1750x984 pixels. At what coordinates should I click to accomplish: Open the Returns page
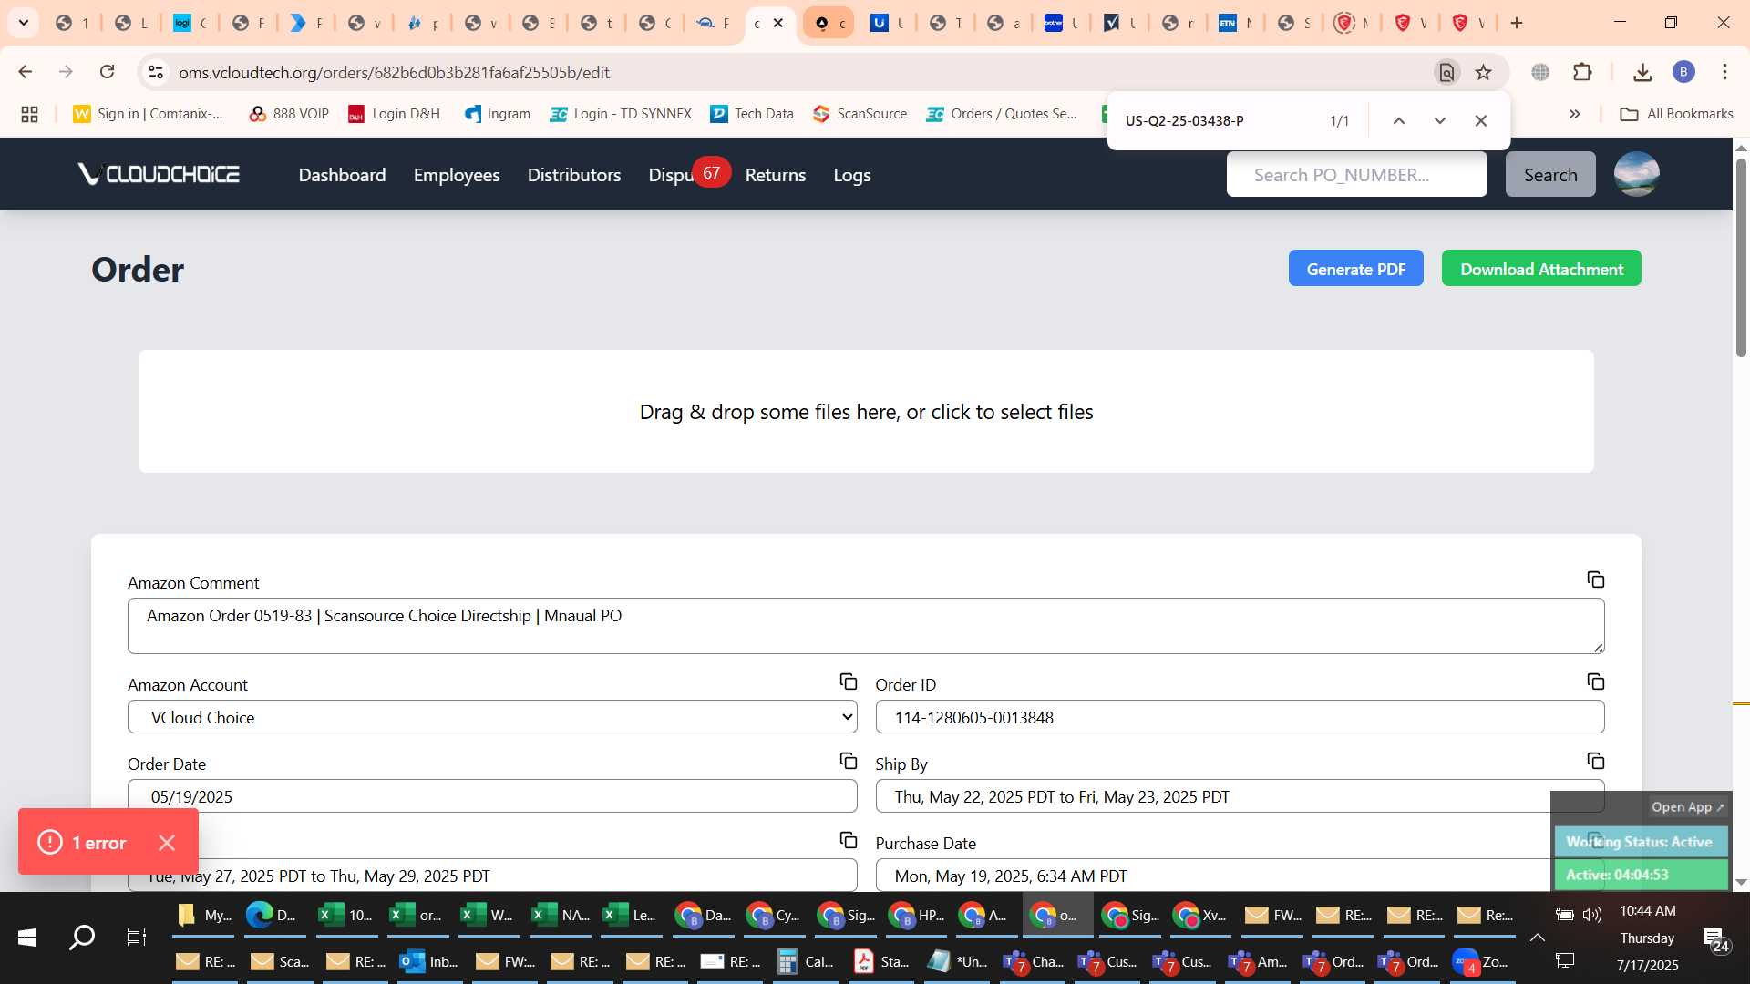pos(776,175)
